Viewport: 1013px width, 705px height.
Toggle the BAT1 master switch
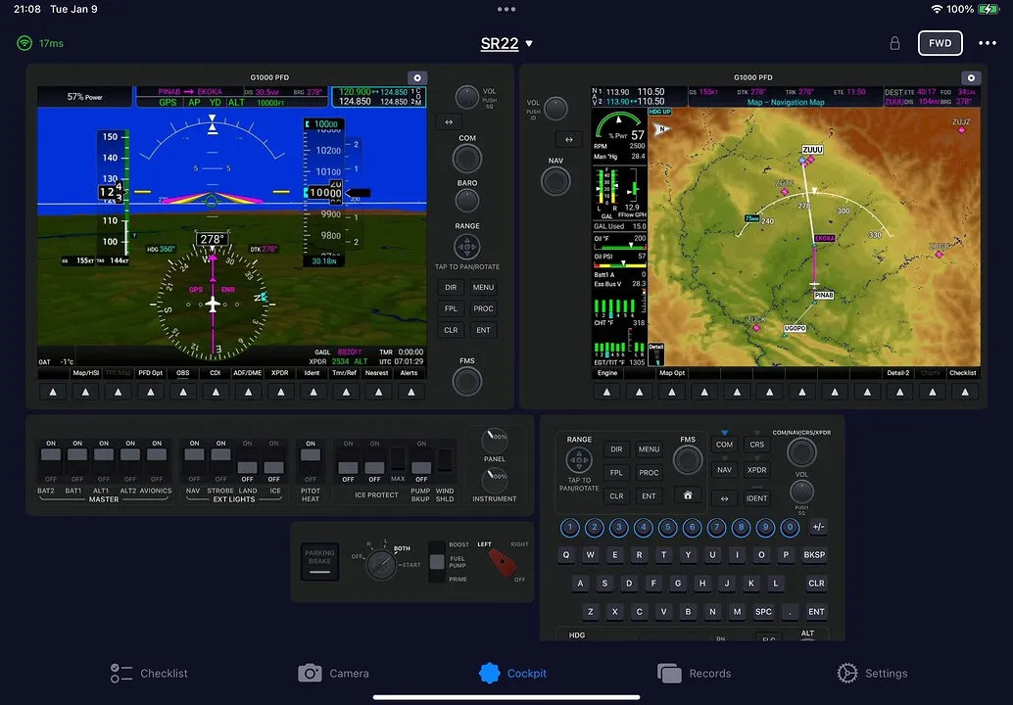click(76, 461)
